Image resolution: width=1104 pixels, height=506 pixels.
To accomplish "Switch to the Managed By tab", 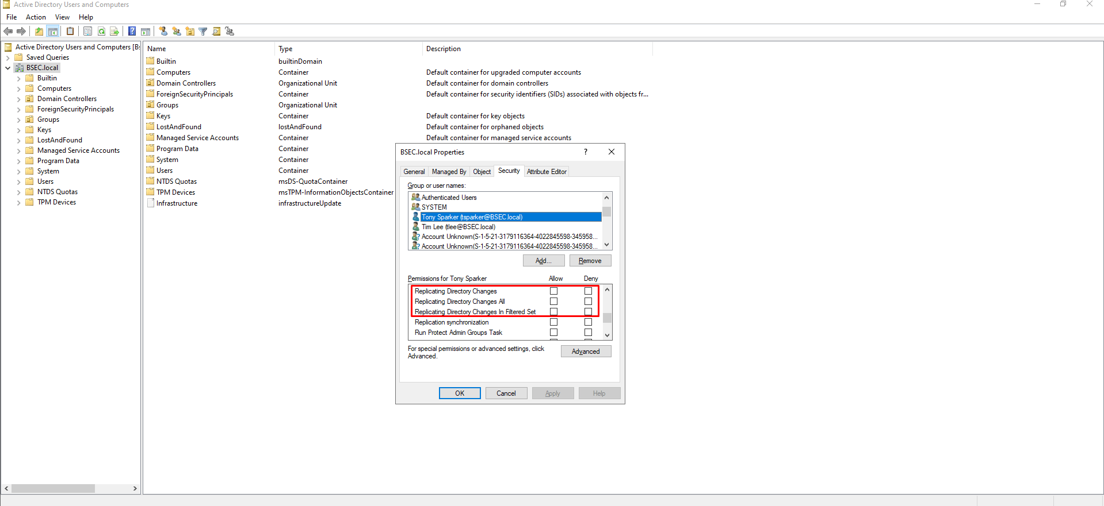I will [x=449, y=172].
